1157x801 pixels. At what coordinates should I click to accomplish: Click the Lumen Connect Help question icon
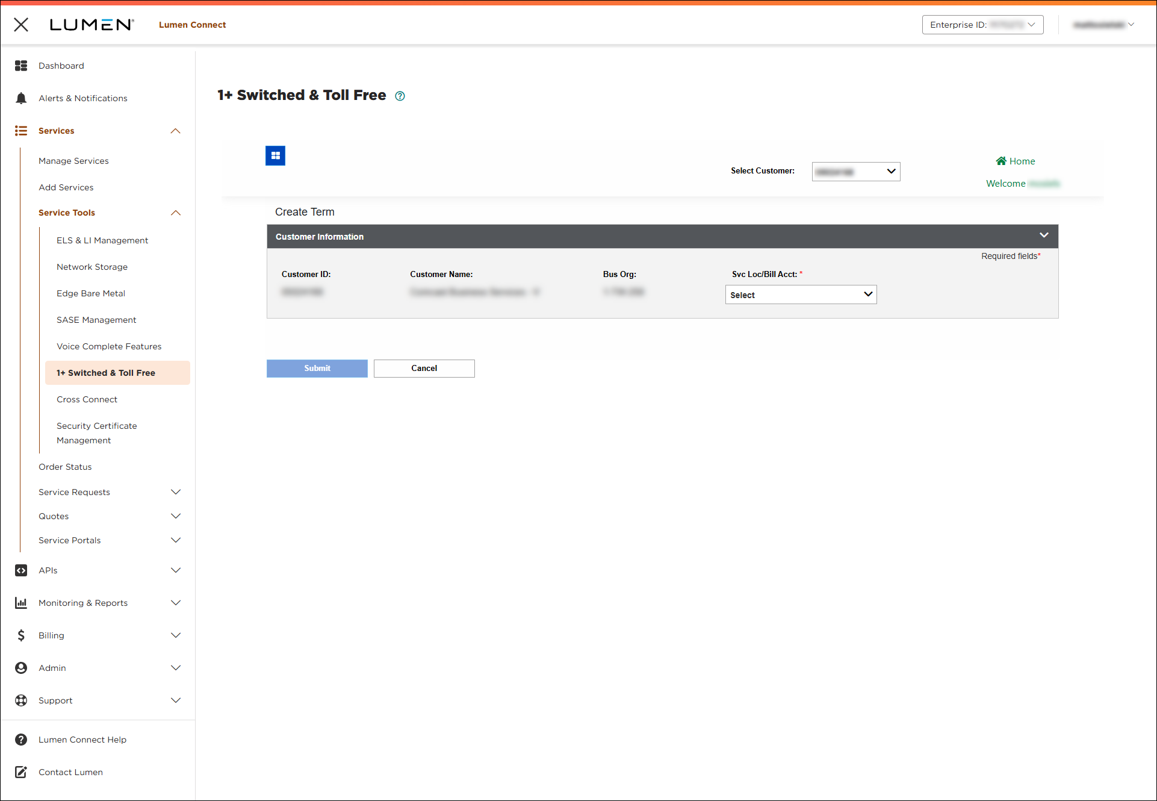coord(21,740)
